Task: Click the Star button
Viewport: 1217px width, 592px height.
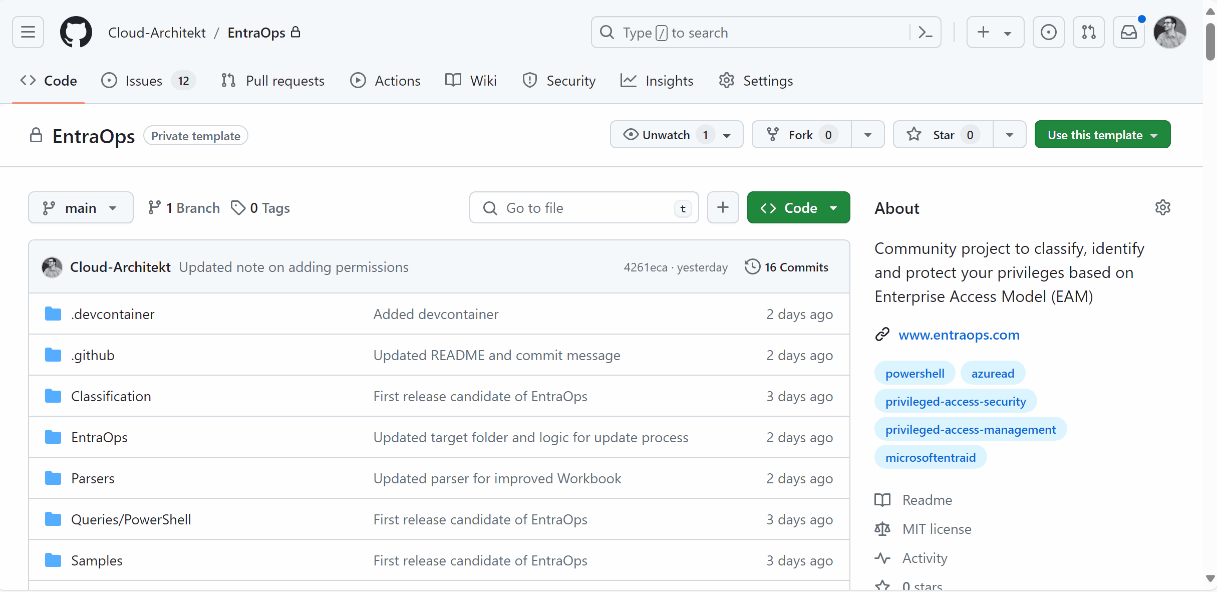Action: coord(943,135)
